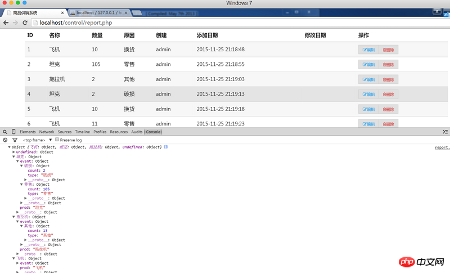The image size is (450, 273).
Task: Collapse the 坦克: Object node
Action: pos(13,156)
